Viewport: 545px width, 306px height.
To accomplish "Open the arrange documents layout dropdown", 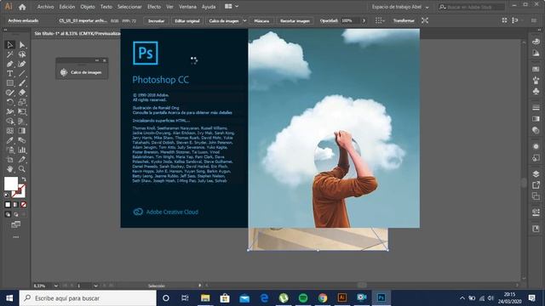I will coord(232,7).
